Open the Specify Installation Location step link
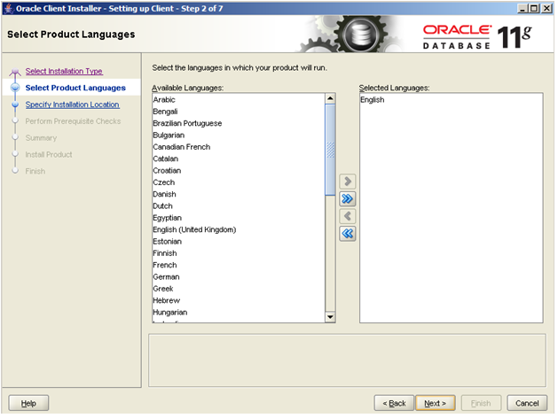Viewport: 558px width, 418px height. click(72, 104)
